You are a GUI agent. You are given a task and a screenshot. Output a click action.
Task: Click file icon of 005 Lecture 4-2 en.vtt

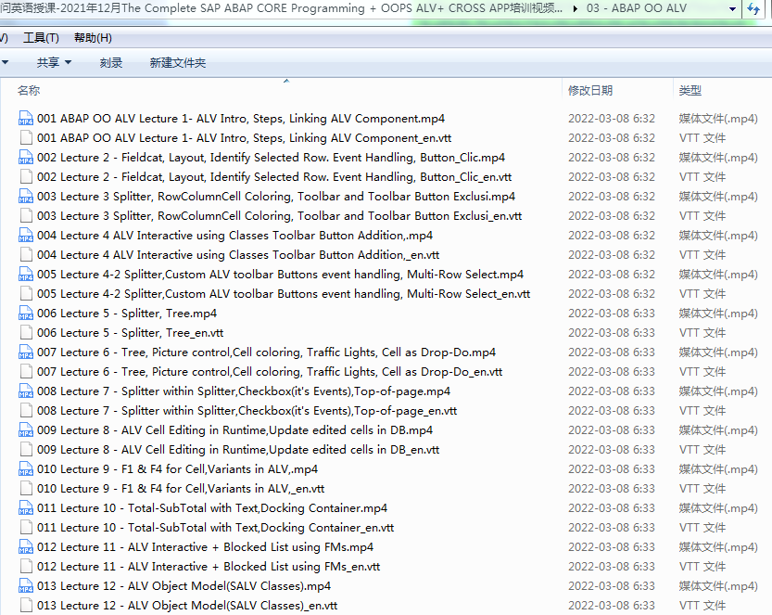26,294
